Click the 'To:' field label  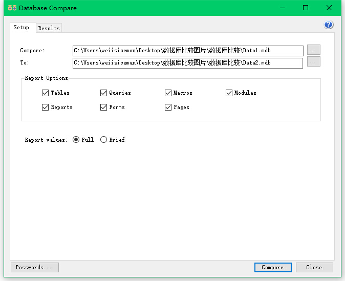(25, 63)
